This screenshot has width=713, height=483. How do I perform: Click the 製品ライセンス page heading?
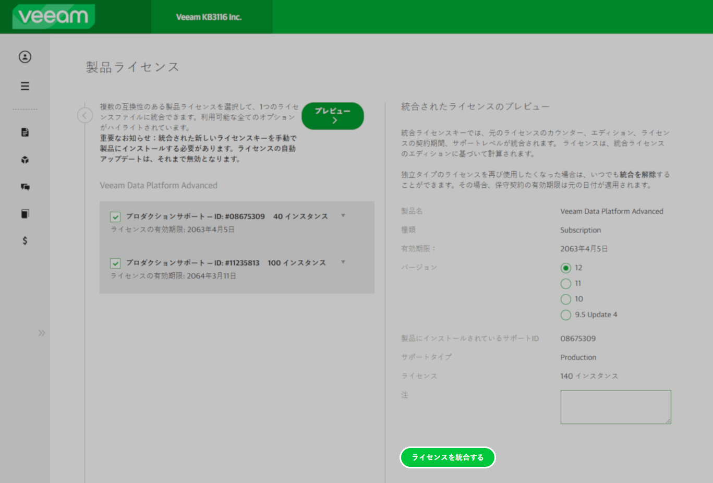click(132, 67)
